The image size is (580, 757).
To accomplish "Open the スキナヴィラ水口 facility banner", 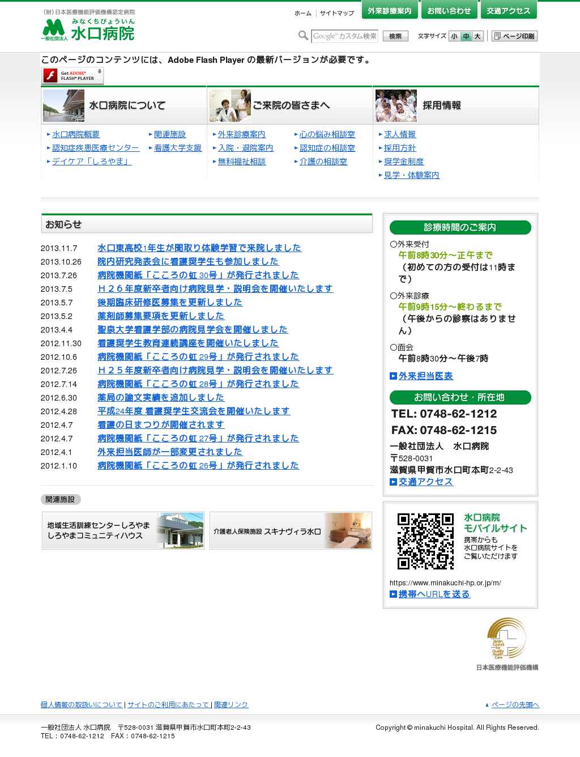I will point(291,531).
